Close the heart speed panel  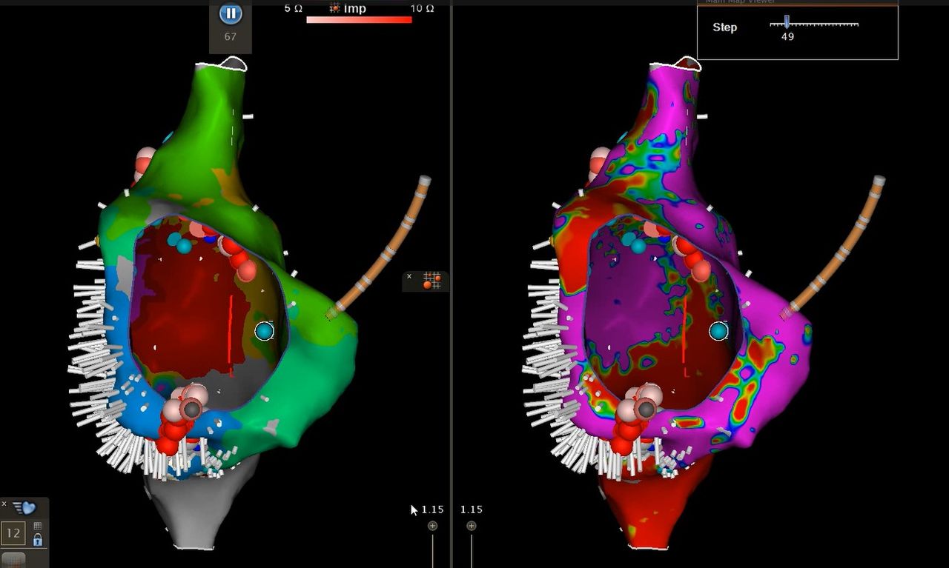coord(4,504)
